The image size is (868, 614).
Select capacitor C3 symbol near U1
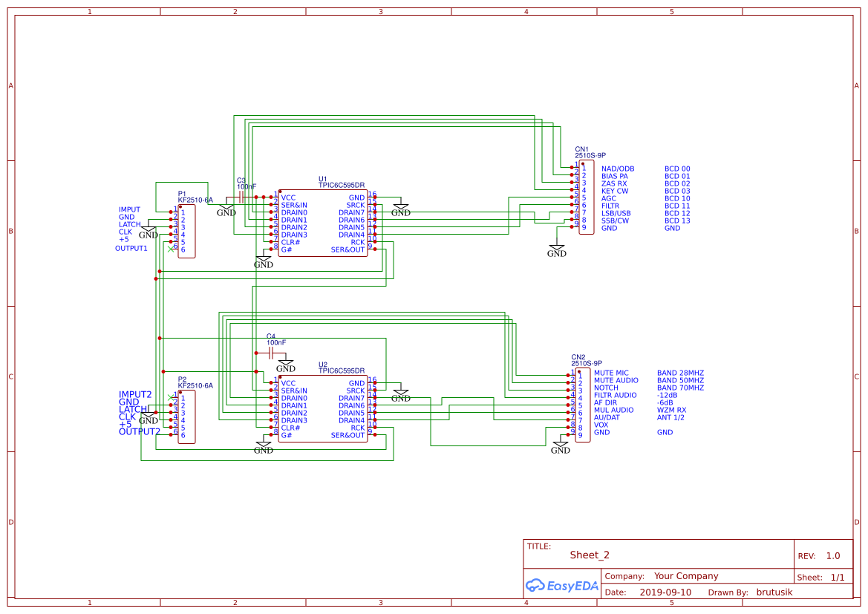click(x=242, y=197)
